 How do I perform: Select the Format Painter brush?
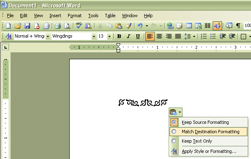coord(128,26)
